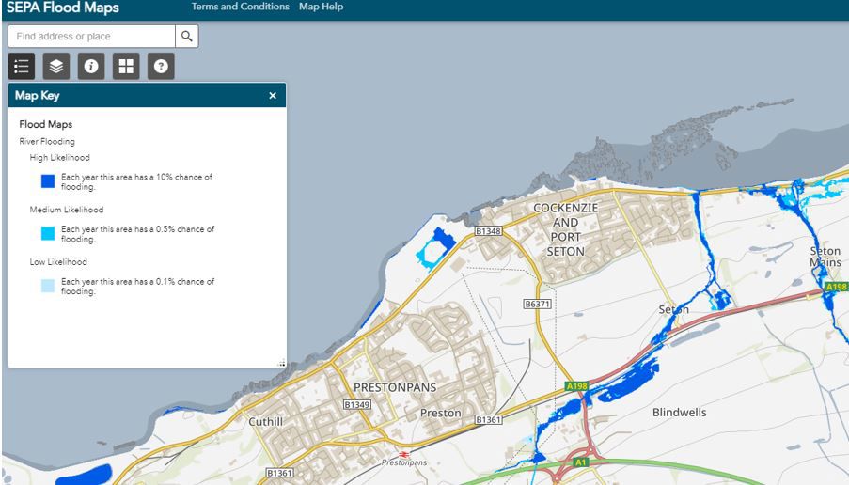The height and width of the screenshot is (485, 849).
Task: Open the Map Help link
Action: [x=321, y=7]
